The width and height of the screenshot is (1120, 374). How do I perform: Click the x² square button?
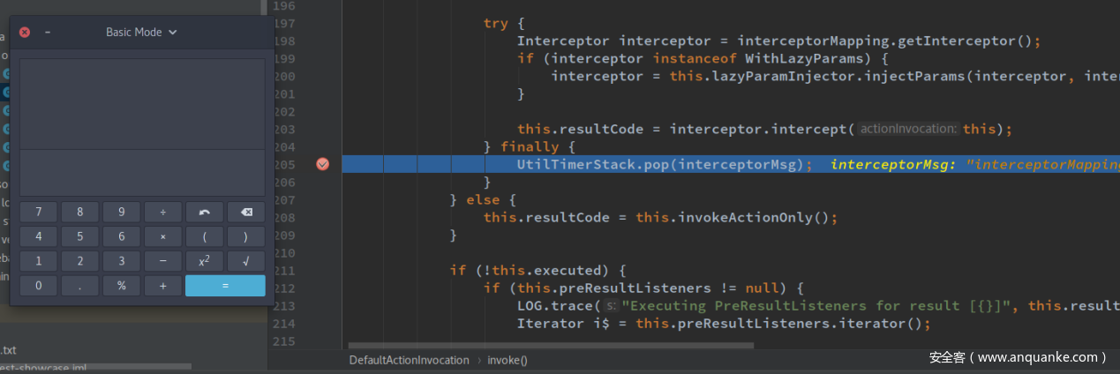204,261
